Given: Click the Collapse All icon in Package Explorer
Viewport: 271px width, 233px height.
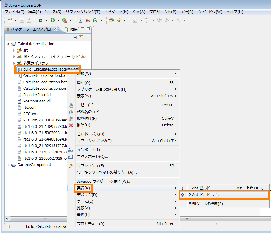Looking at the screenshot, I should (x=75, y=37).
